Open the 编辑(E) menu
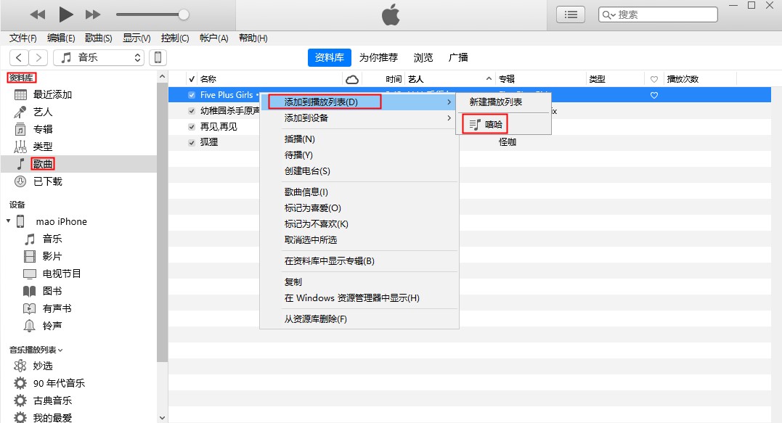This screenshot has height=423, width=782. coord(61,38)
